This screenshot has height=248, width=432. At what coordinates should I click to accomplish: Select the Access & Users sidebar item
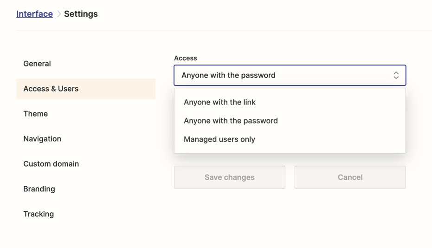(51, 89)
